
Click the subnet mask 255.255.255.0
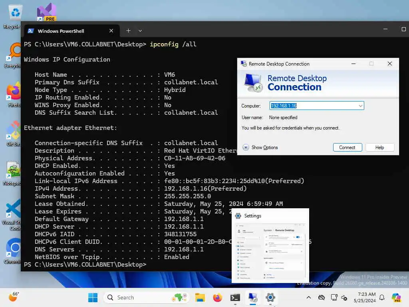[187, 196]
